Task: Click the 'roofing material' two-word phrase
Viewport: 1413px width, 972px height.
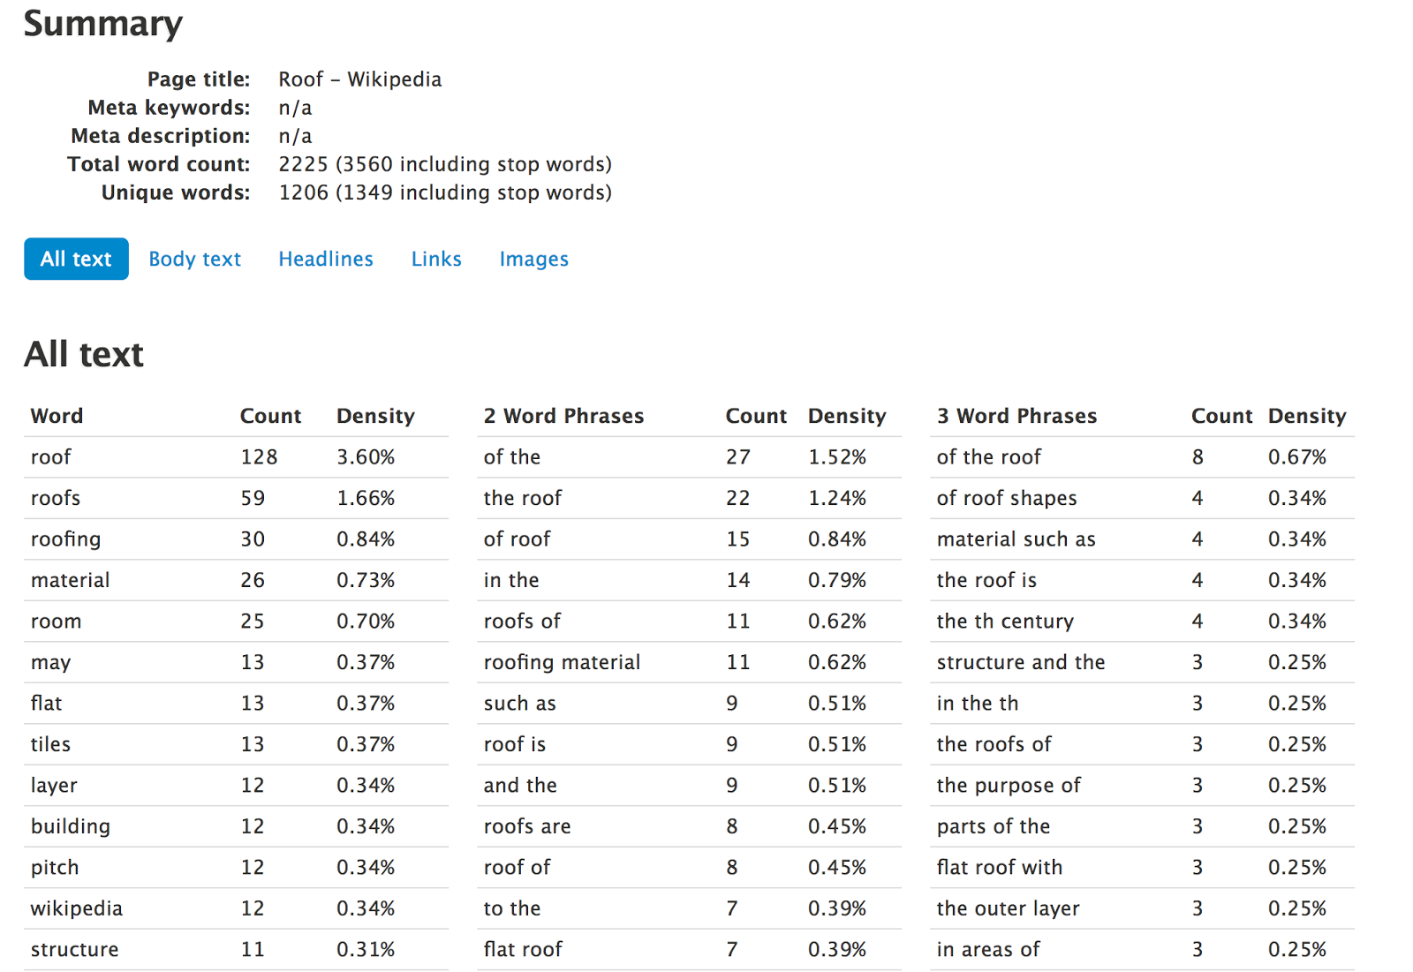Action: (562, 662)
